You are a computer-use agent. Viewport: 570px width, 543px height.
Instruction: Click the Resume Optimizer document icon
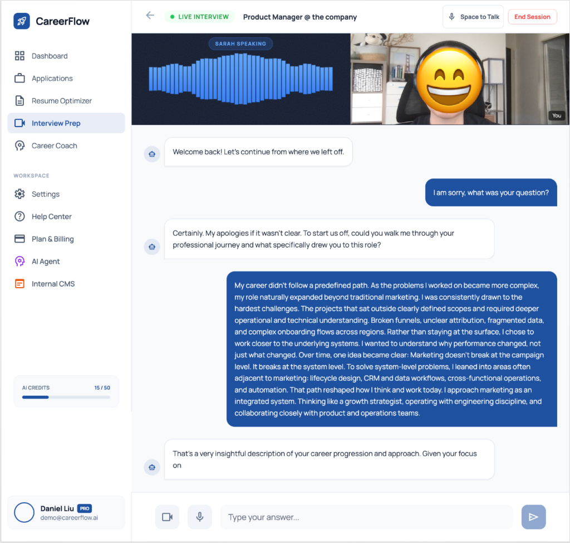(x=20, y=101)
